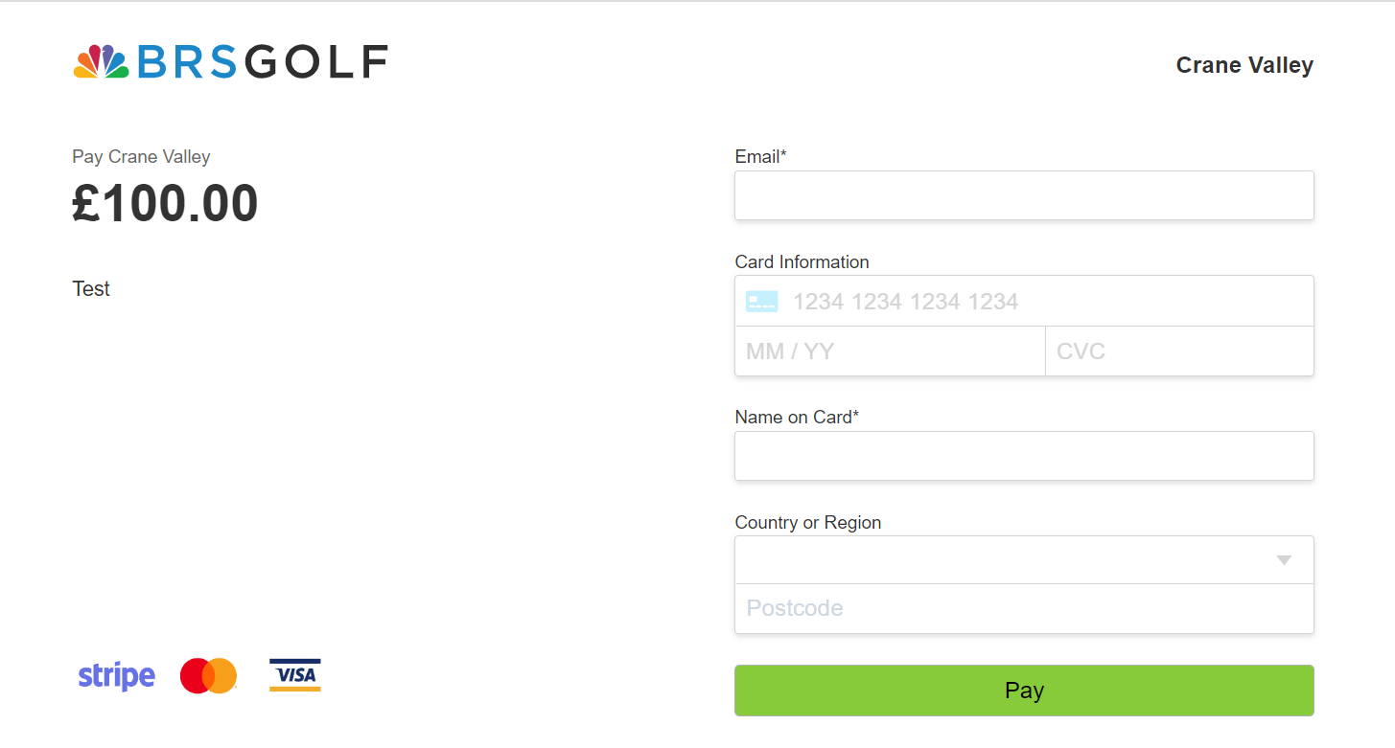Click the Card Information label
Image resolution: width=1395 pixels, height=748 pixels.
pyautogui.click(x=802, y=261)
